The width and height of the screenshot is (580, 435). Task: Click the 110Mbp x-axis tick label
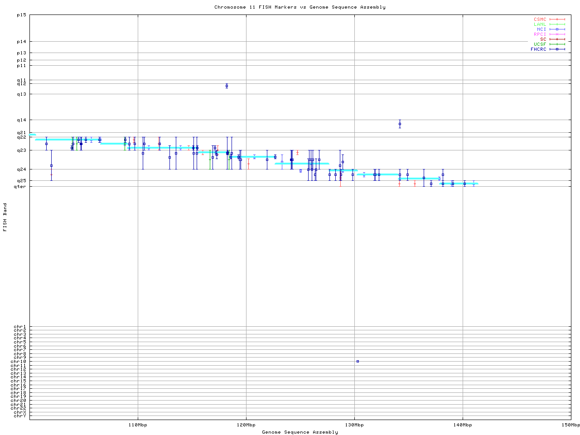(138, 425)
